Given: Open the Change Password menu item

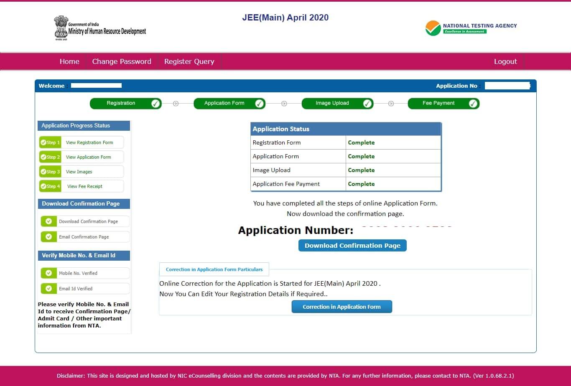Looking at the screenshot, I should tap(122, 61).
